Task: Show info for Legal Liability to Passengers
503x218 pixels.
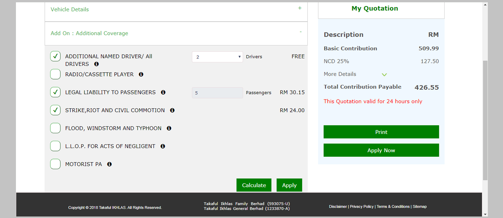Action: (x=163, y=92)
